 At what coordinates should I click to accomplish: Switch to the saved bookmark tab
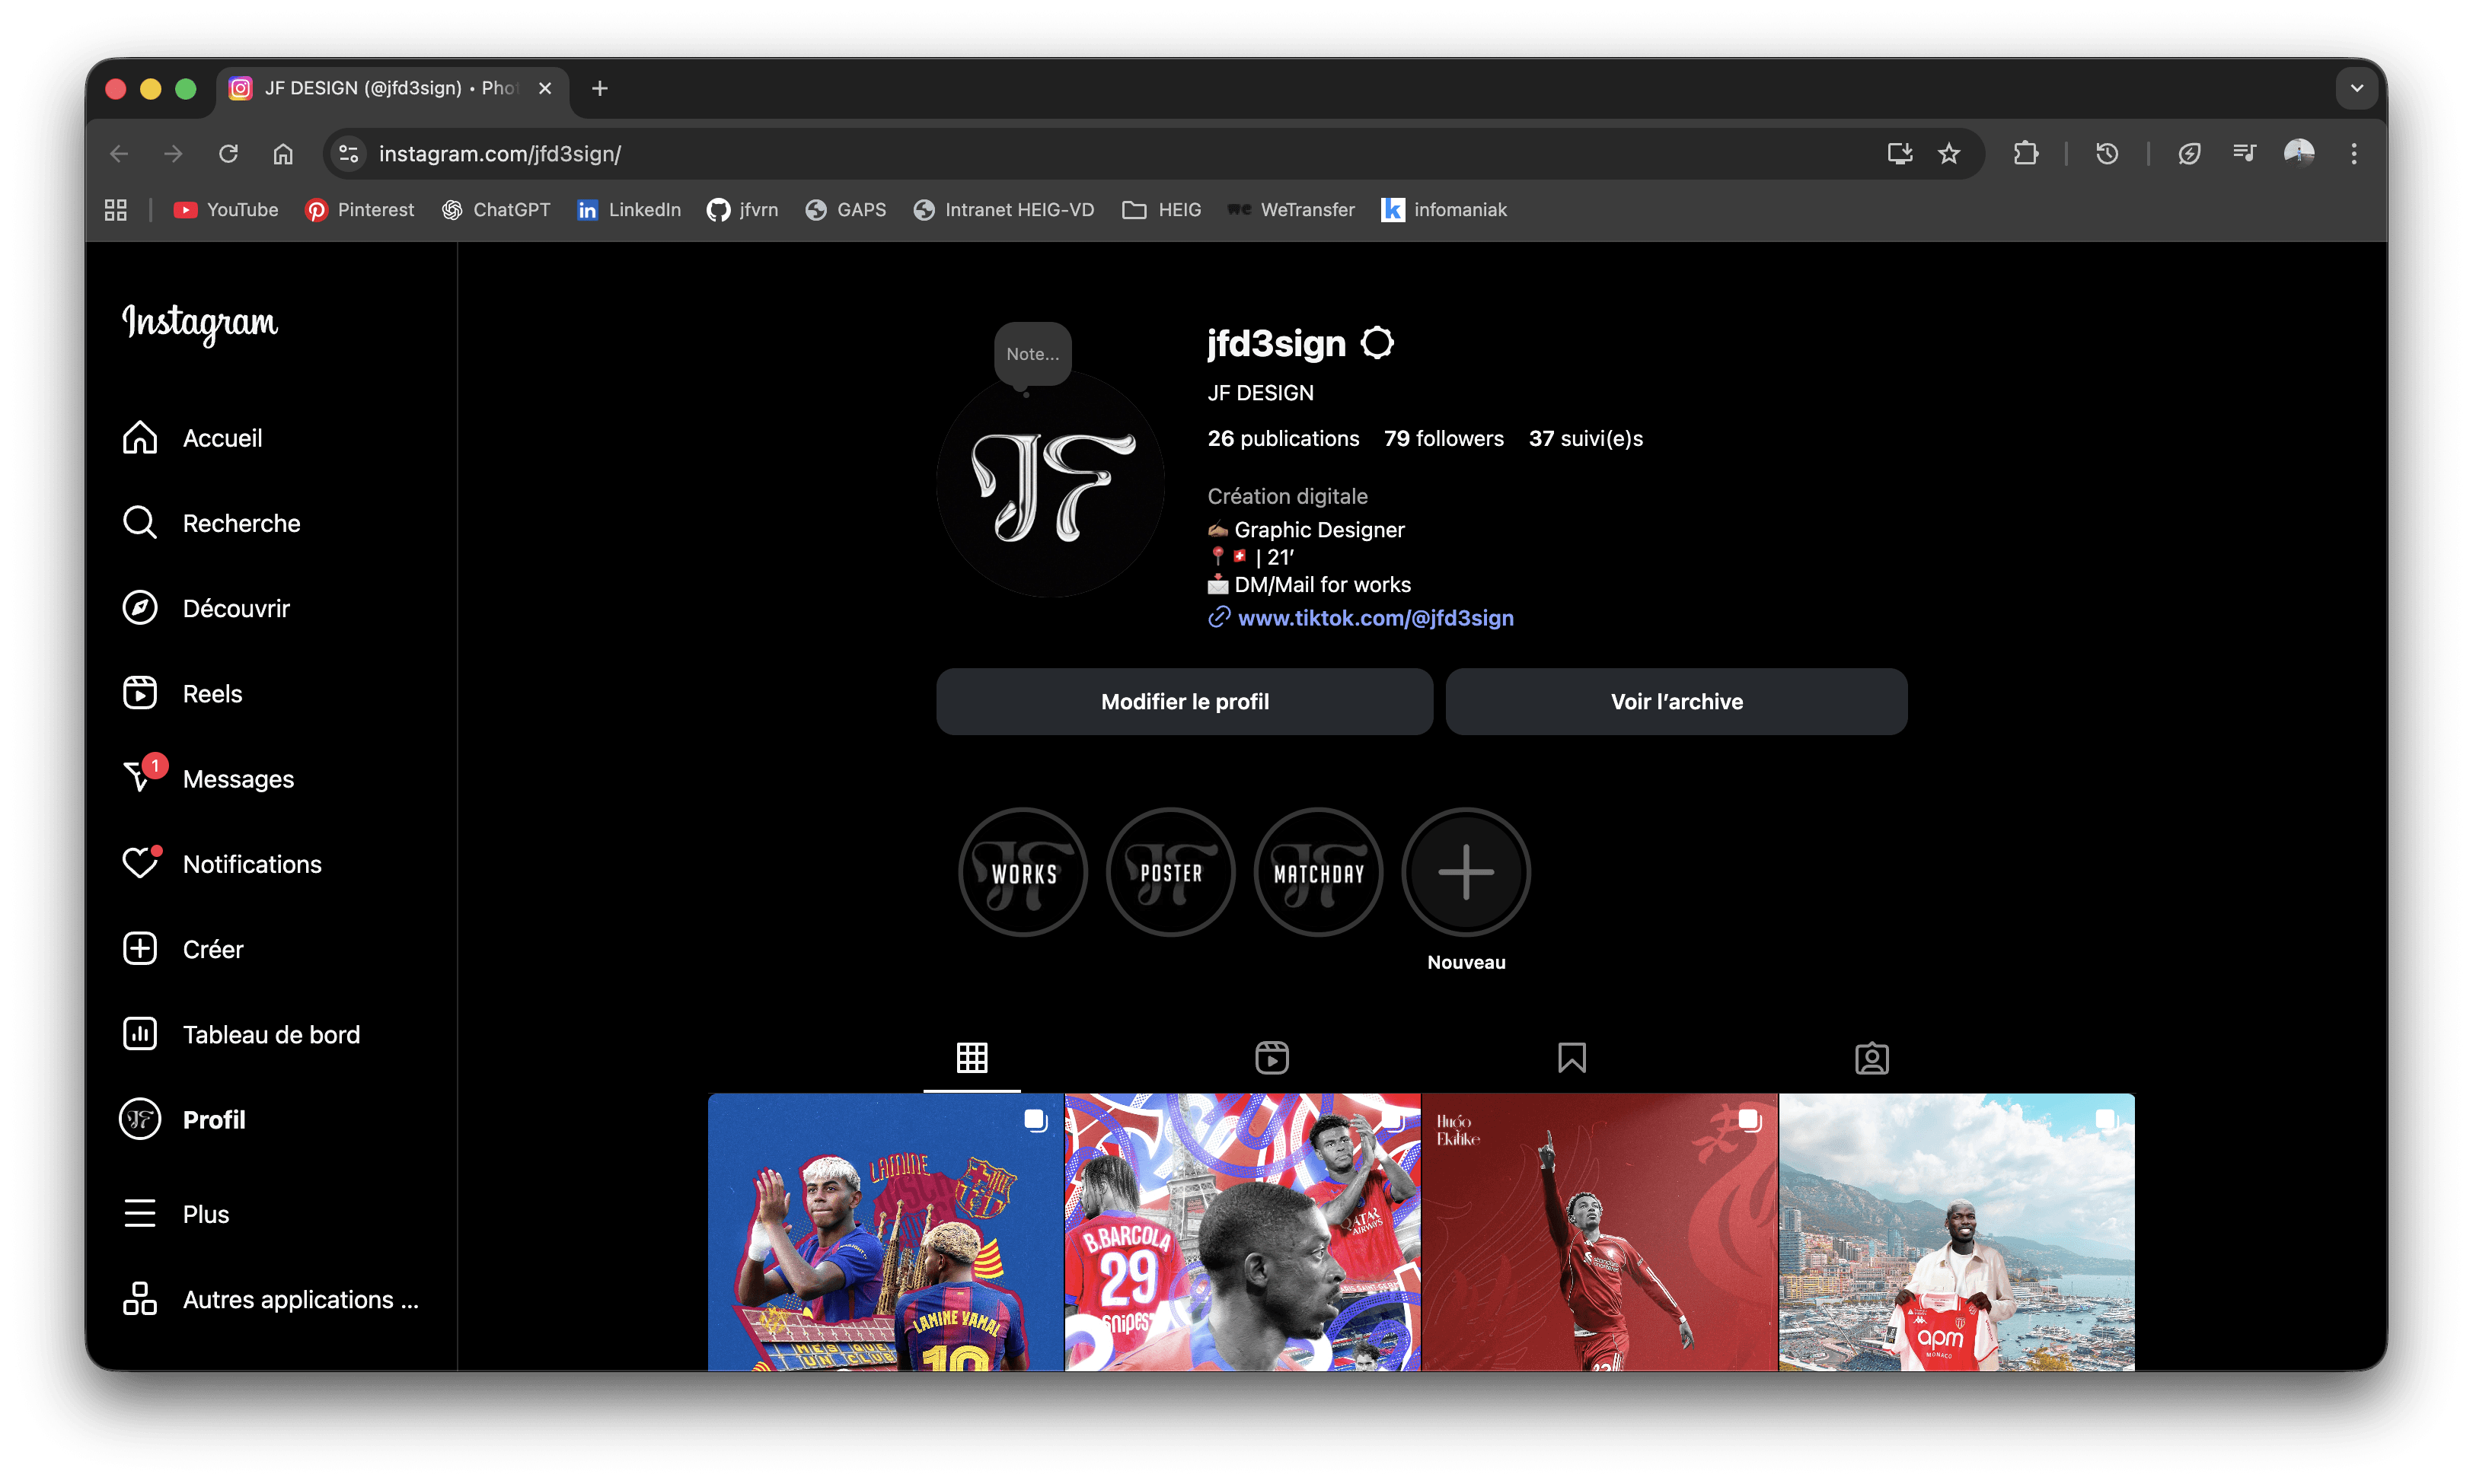coord(1572,1058)
